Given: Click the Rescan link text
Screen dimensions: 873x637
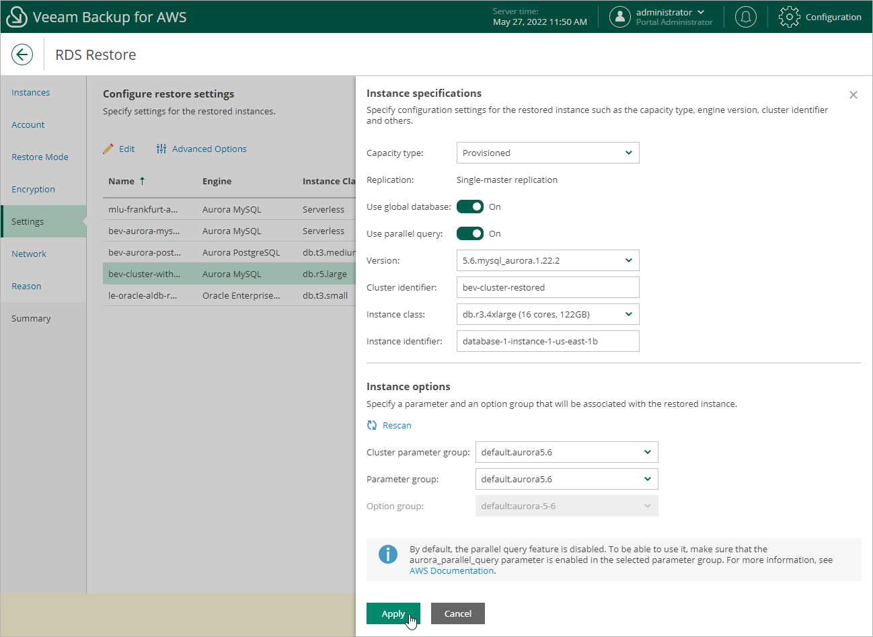Looking at the screenshot, I should tap(397, 425).
